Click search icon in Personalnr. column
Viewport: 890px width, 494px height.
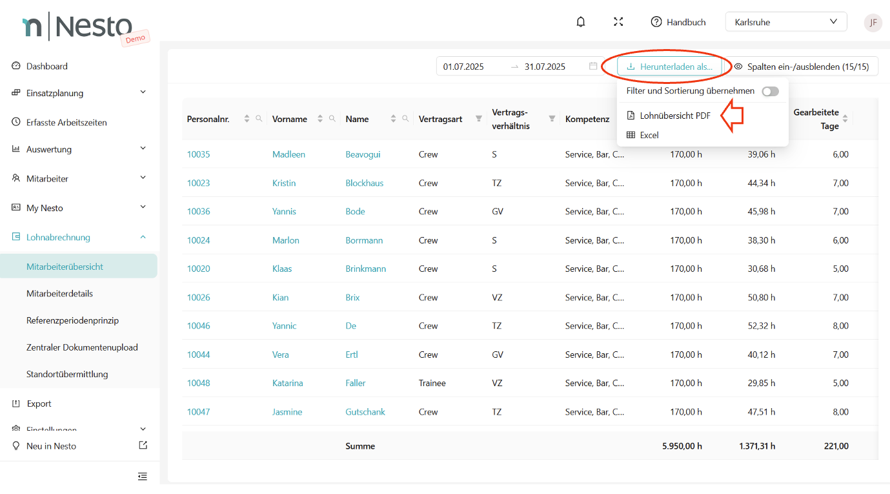(x=259, y=119)
